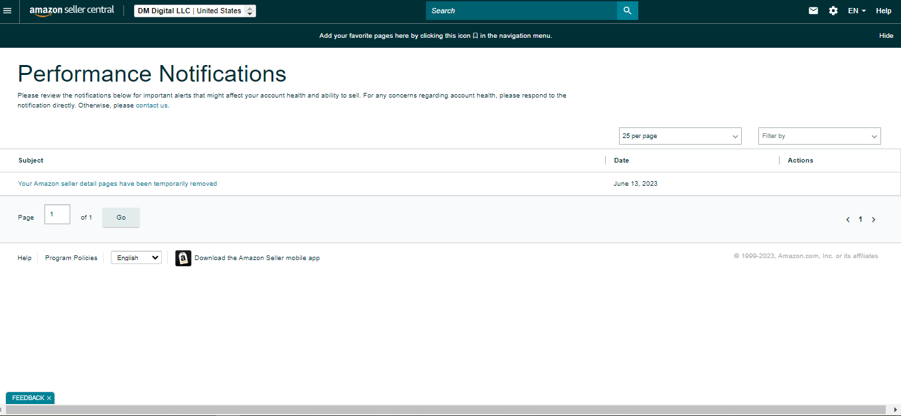This screenshot has width=901, height=416.
Task: Open the footer Help link
Action: (x=25, y=258)
